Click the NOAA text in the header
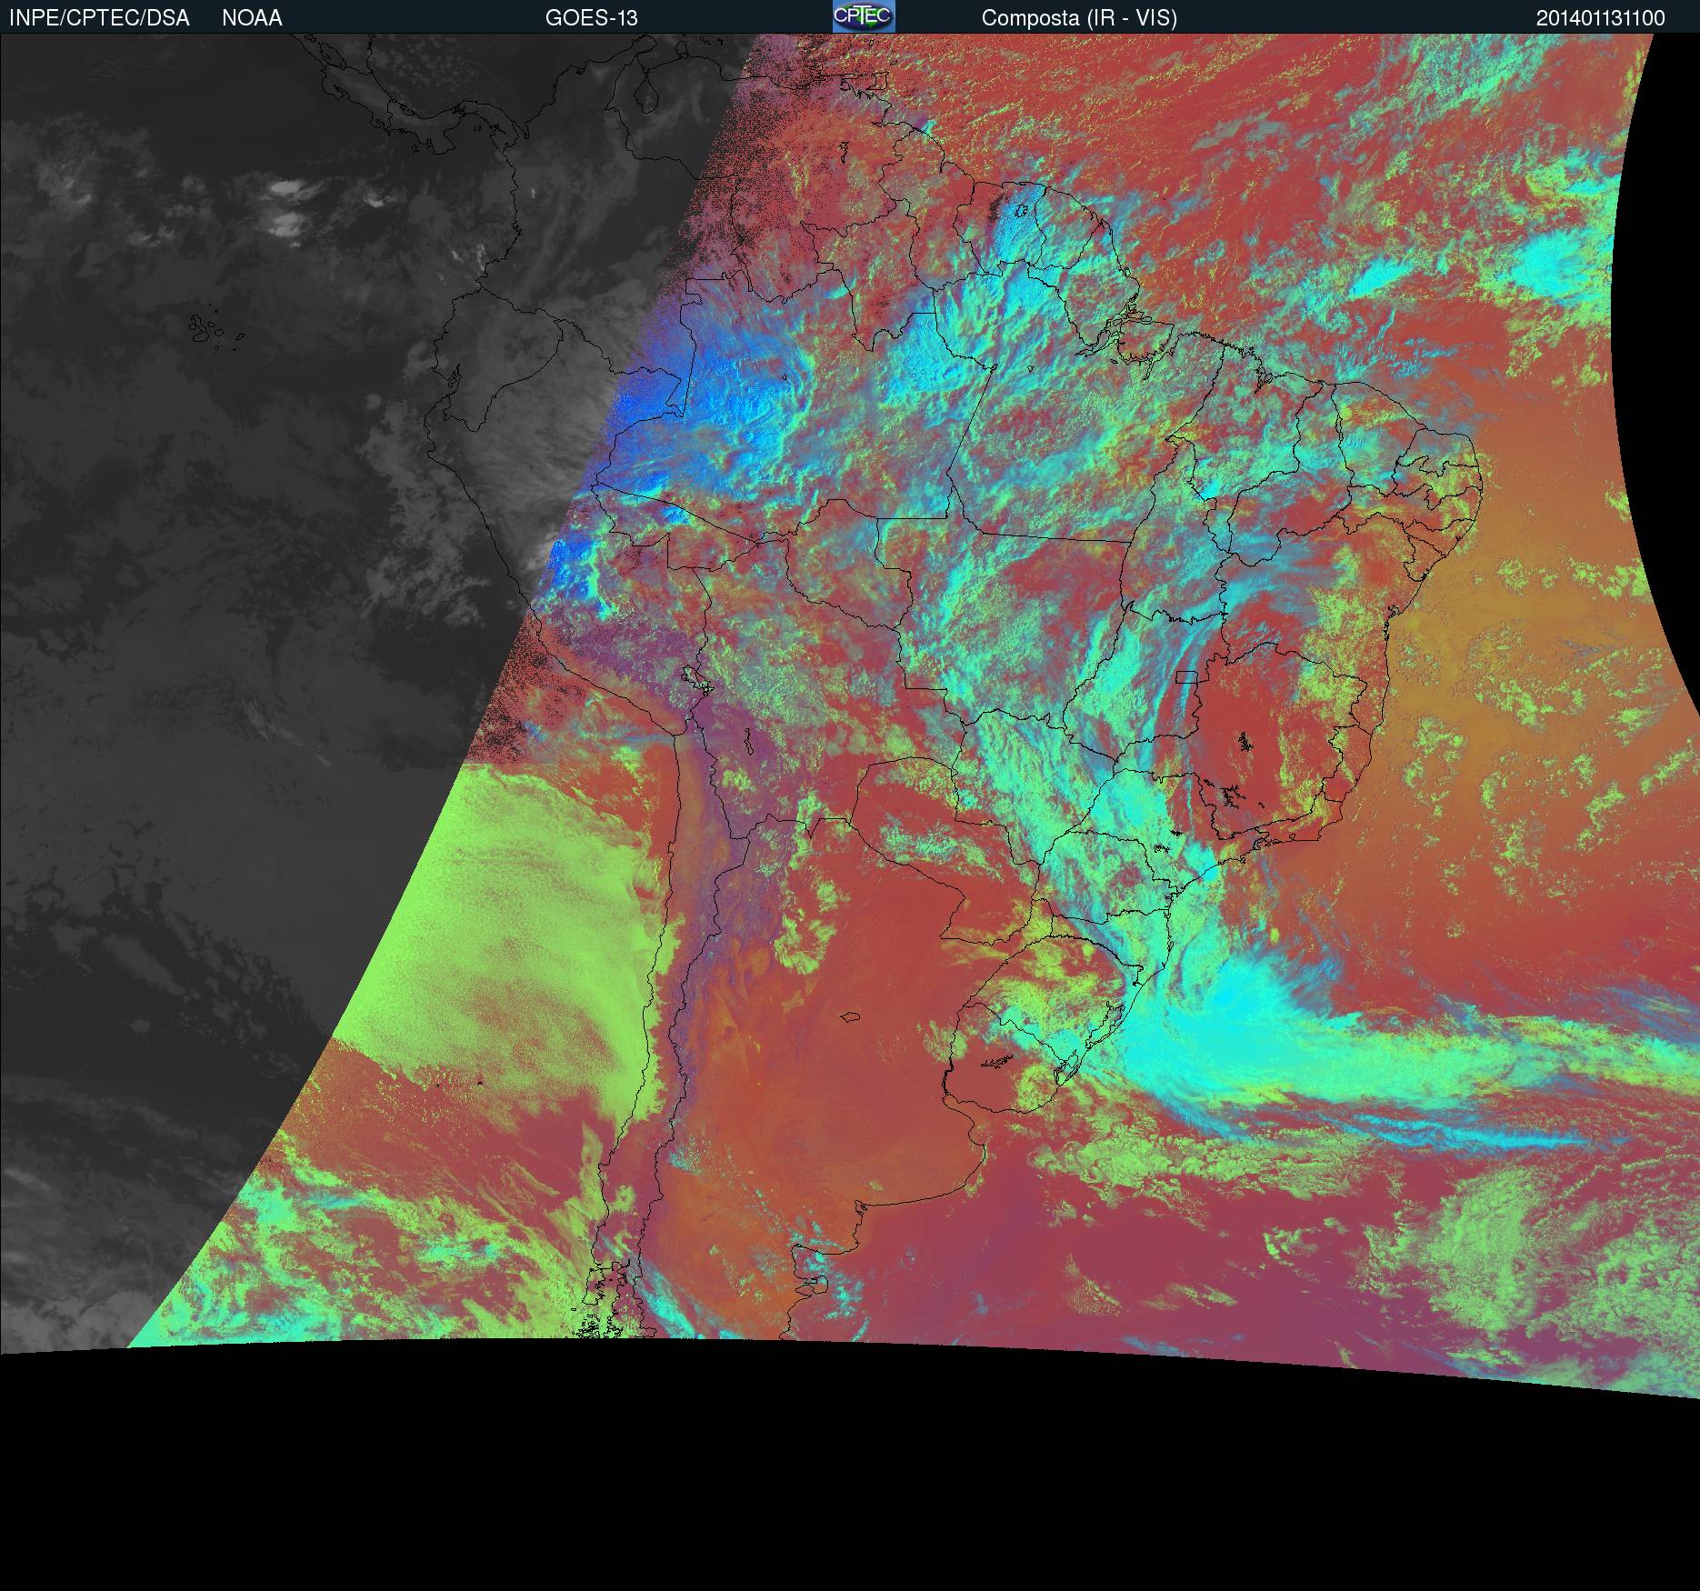 pyautogui.click(x=252, y=18)
